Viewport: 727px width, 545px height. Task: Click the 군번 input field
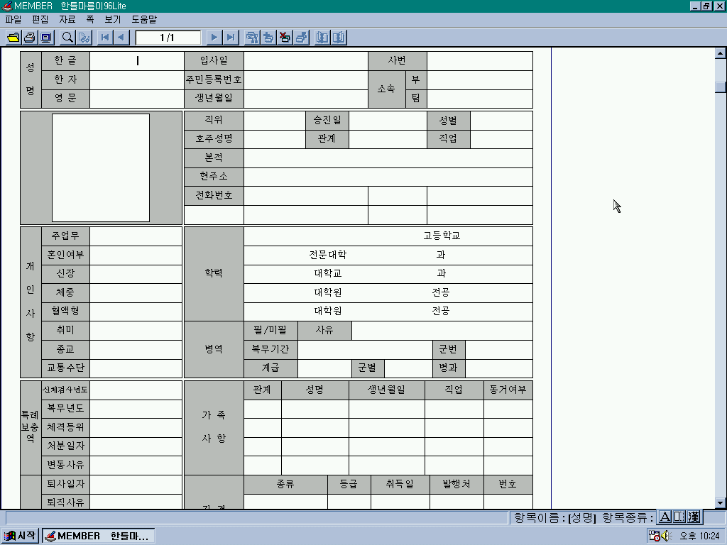[x=498, y=349]
